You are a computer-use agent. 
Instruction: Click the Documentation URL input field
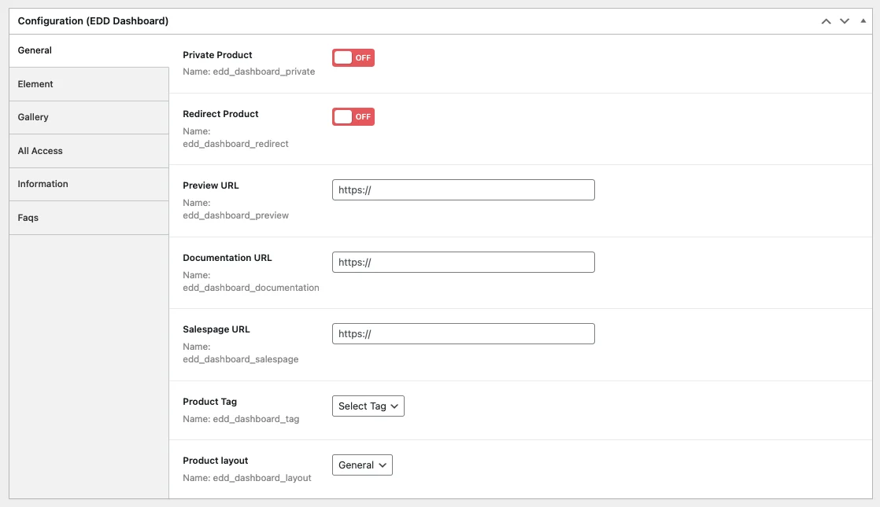point(463,263)
